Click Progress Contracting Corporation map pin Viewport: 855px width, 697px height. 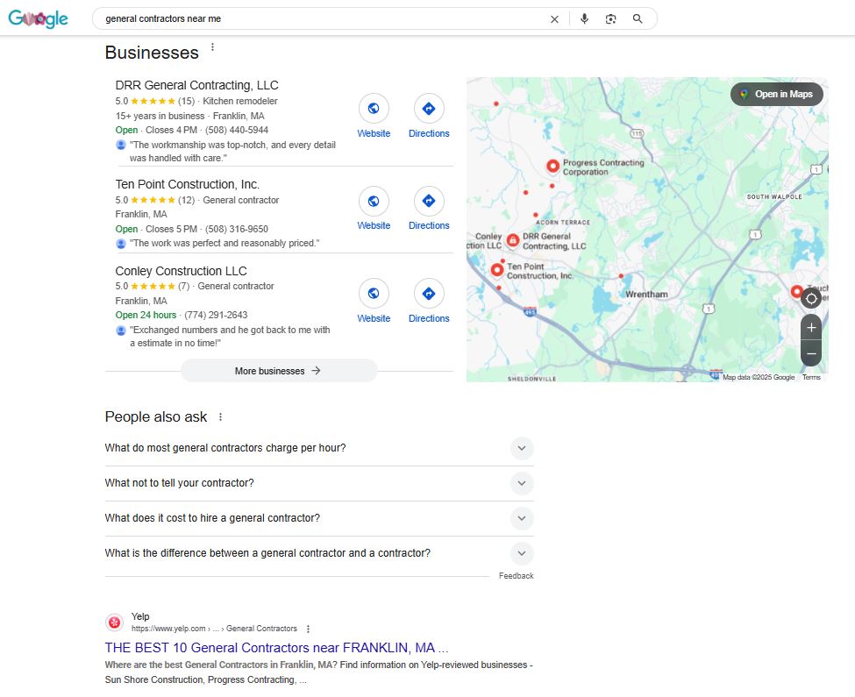click(x=553, y=167)
